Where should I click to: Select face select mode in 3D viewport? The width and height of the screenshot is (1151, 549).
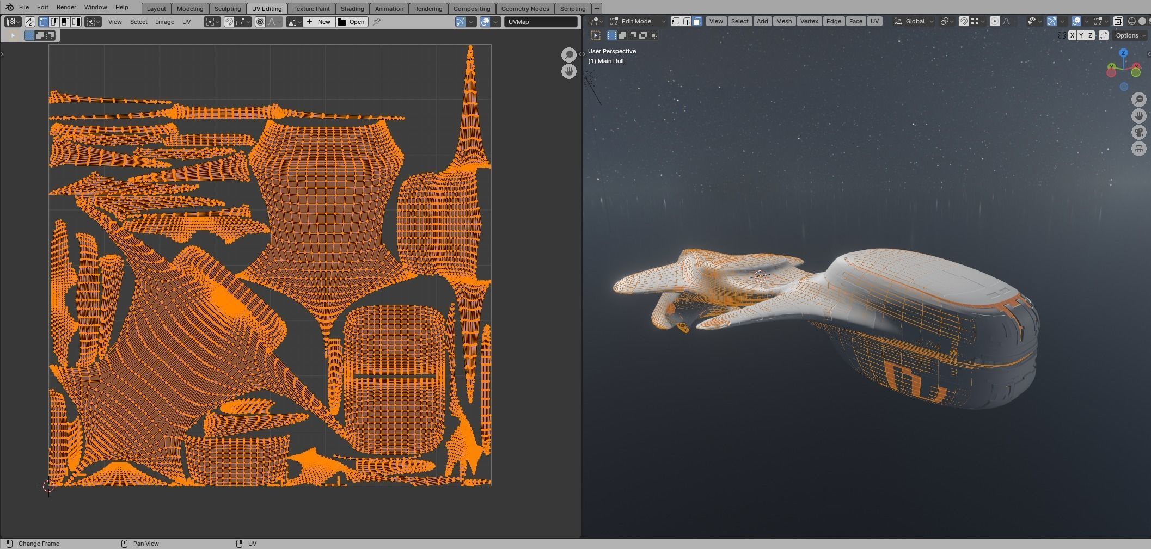pyautogui.click(x=697, y=21)
